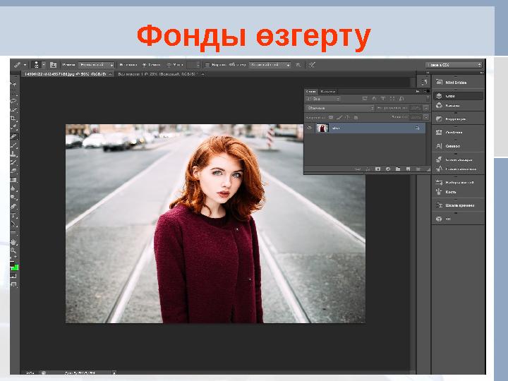
Task: Click the zoom percentage field in status bar
Action: 30,373
